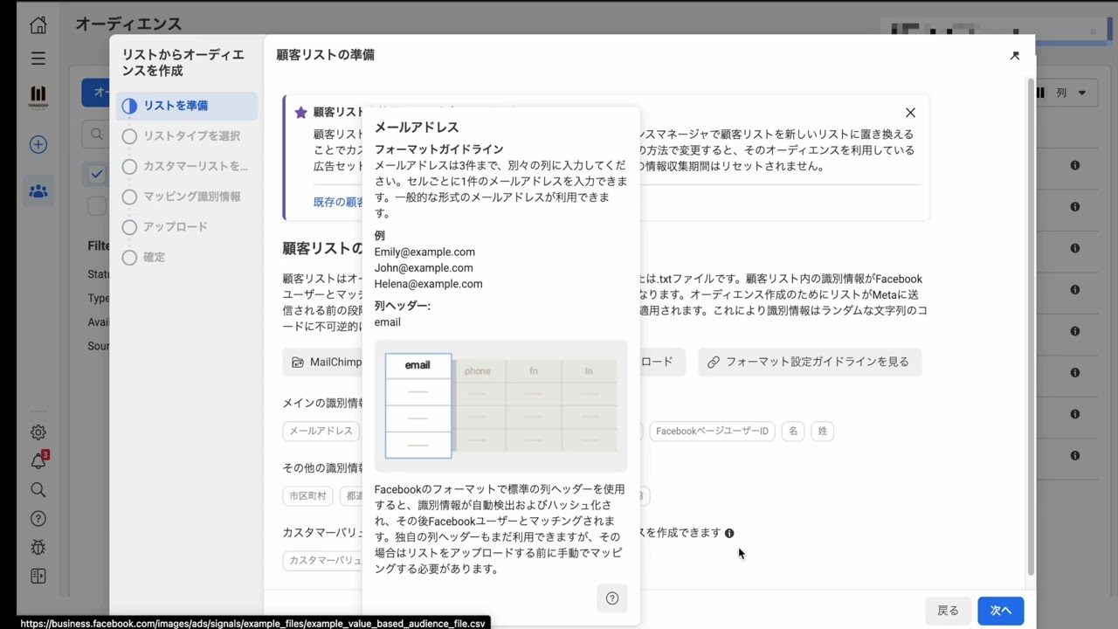1118x629 pixels.
Task: Click the オーディエンス page title
Action: [128, 24]
